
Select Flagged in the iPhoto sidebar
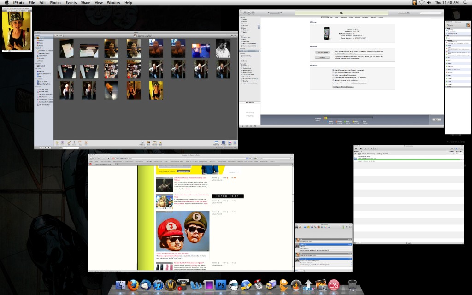[x=41, y=59]
